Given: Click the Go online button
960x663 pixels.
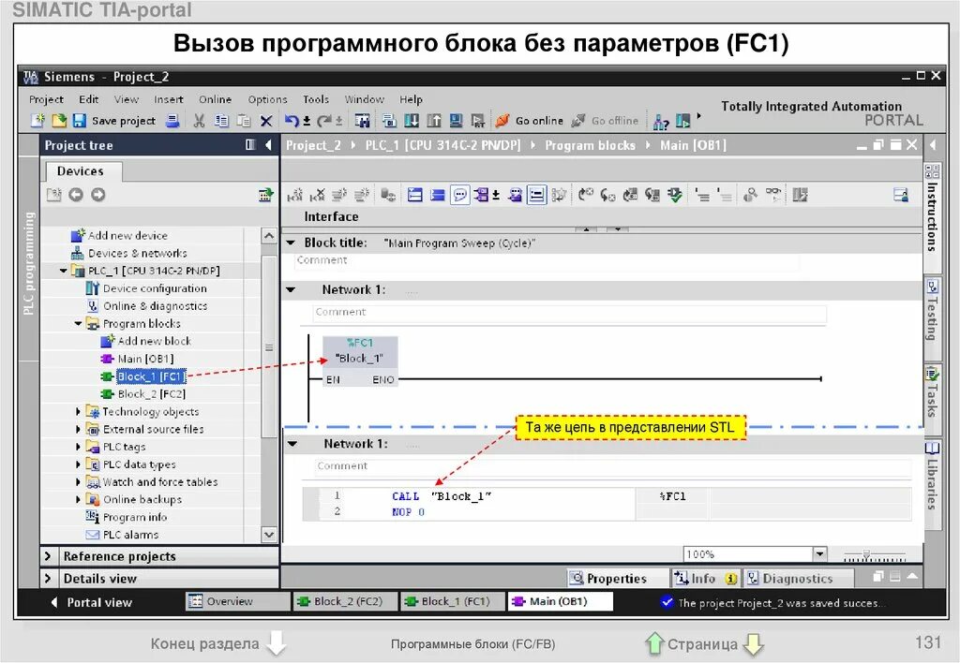Looking at the screenshot, I should (x=531, y=121).
